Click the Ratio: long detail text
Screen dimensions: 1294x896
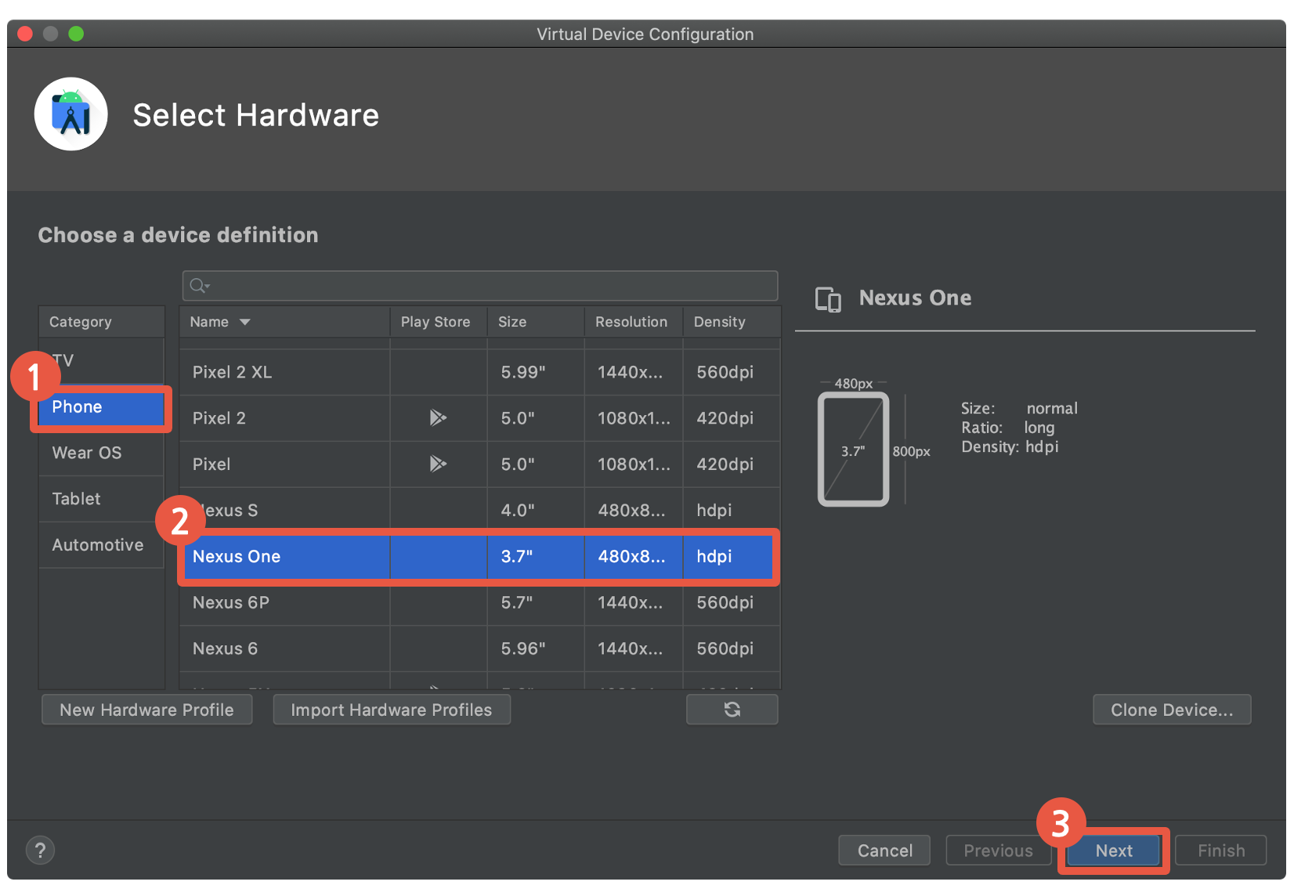[x=1008, y=428]
